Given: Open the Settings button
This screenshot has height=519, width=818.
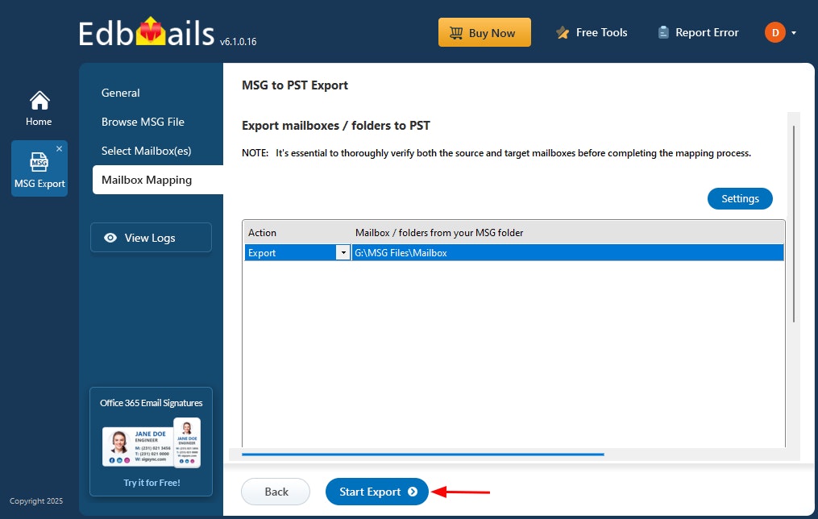Looking at the screenshot, I should pos(740,198).
